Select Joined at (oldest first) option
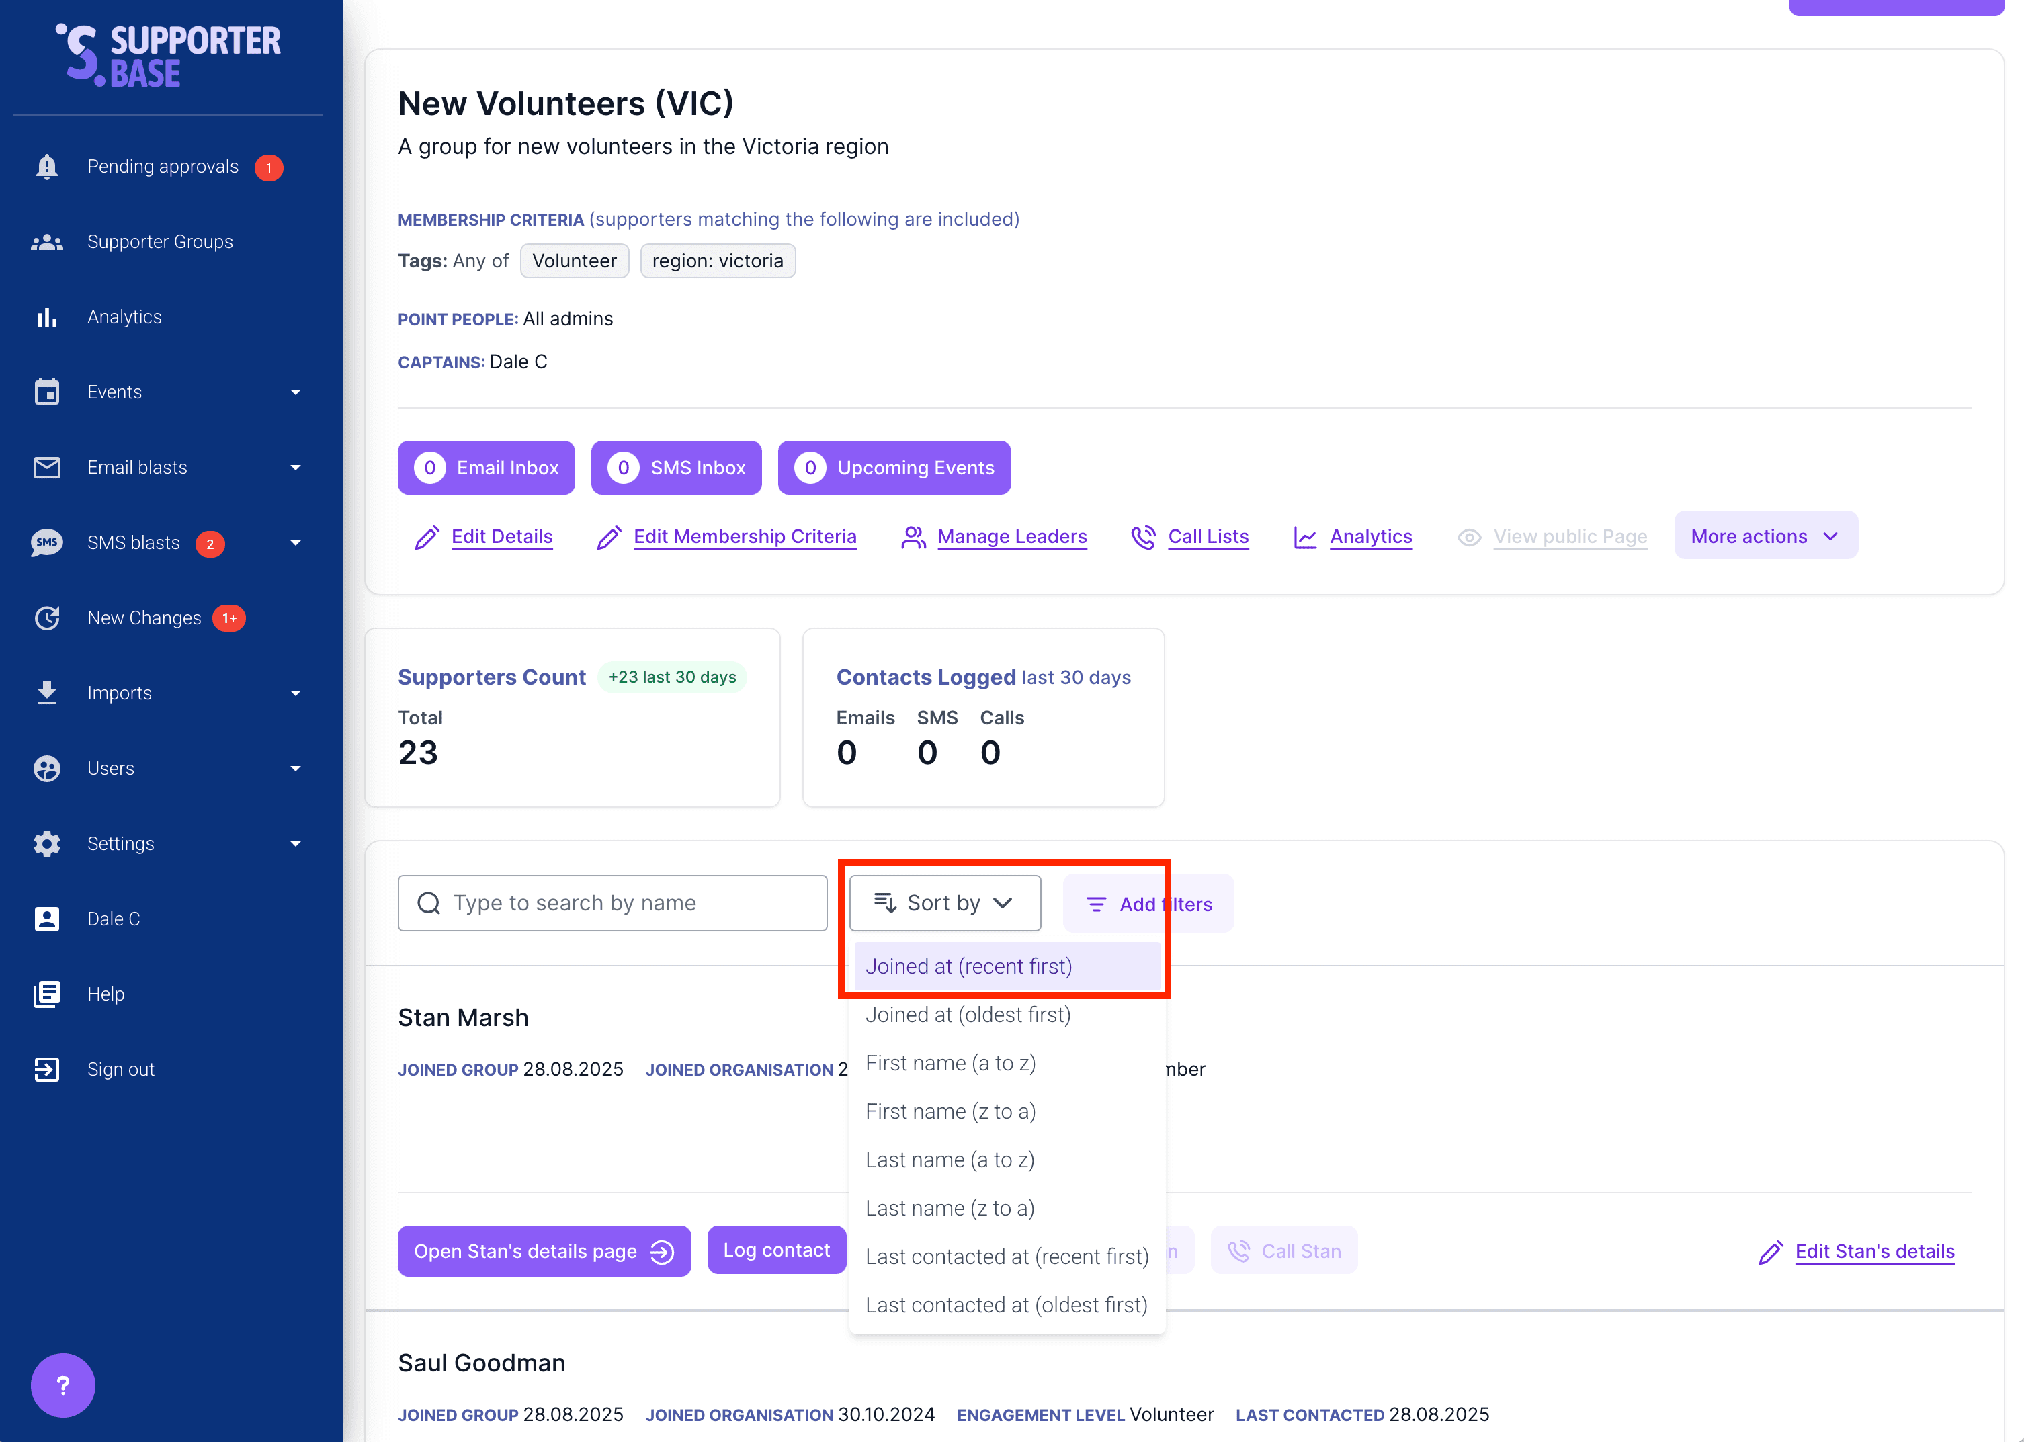 coord(968,1015)
